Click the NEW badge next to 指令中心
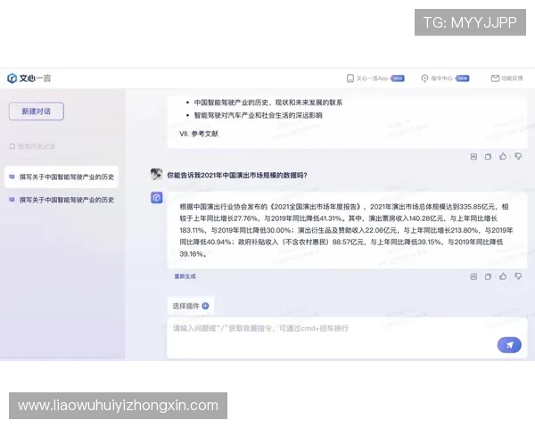The image size is (535, 428). pyautogui.click(x=462, y=78)
